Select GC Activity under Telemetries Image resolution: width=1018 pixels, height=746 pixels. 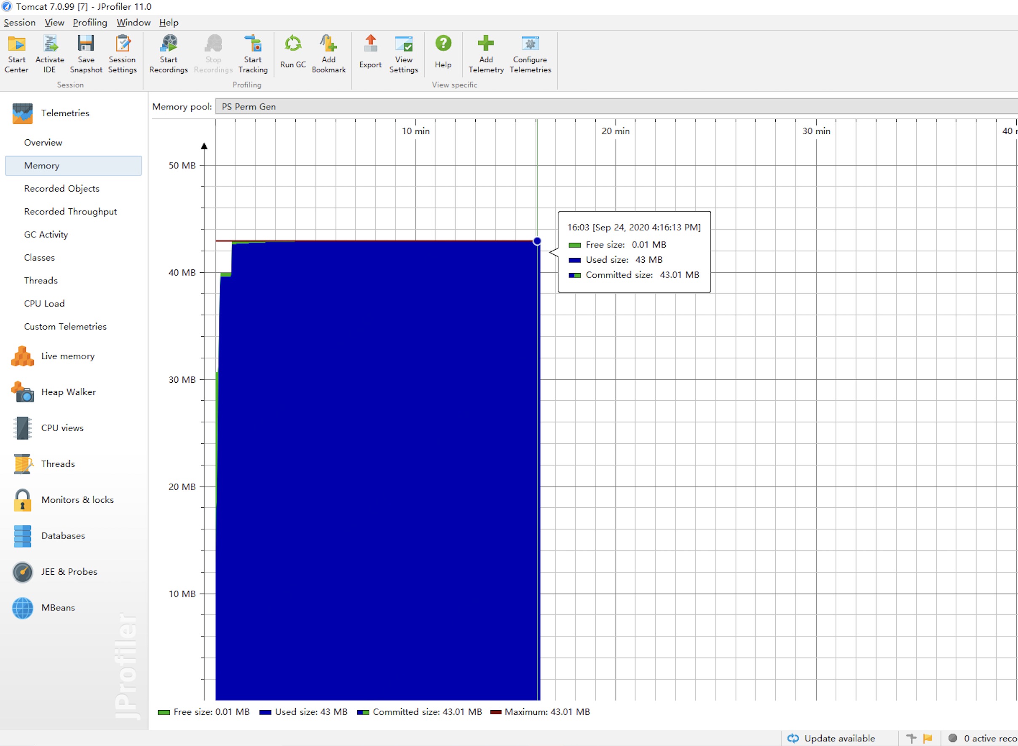pyautogui.click(x=46, y=235)
